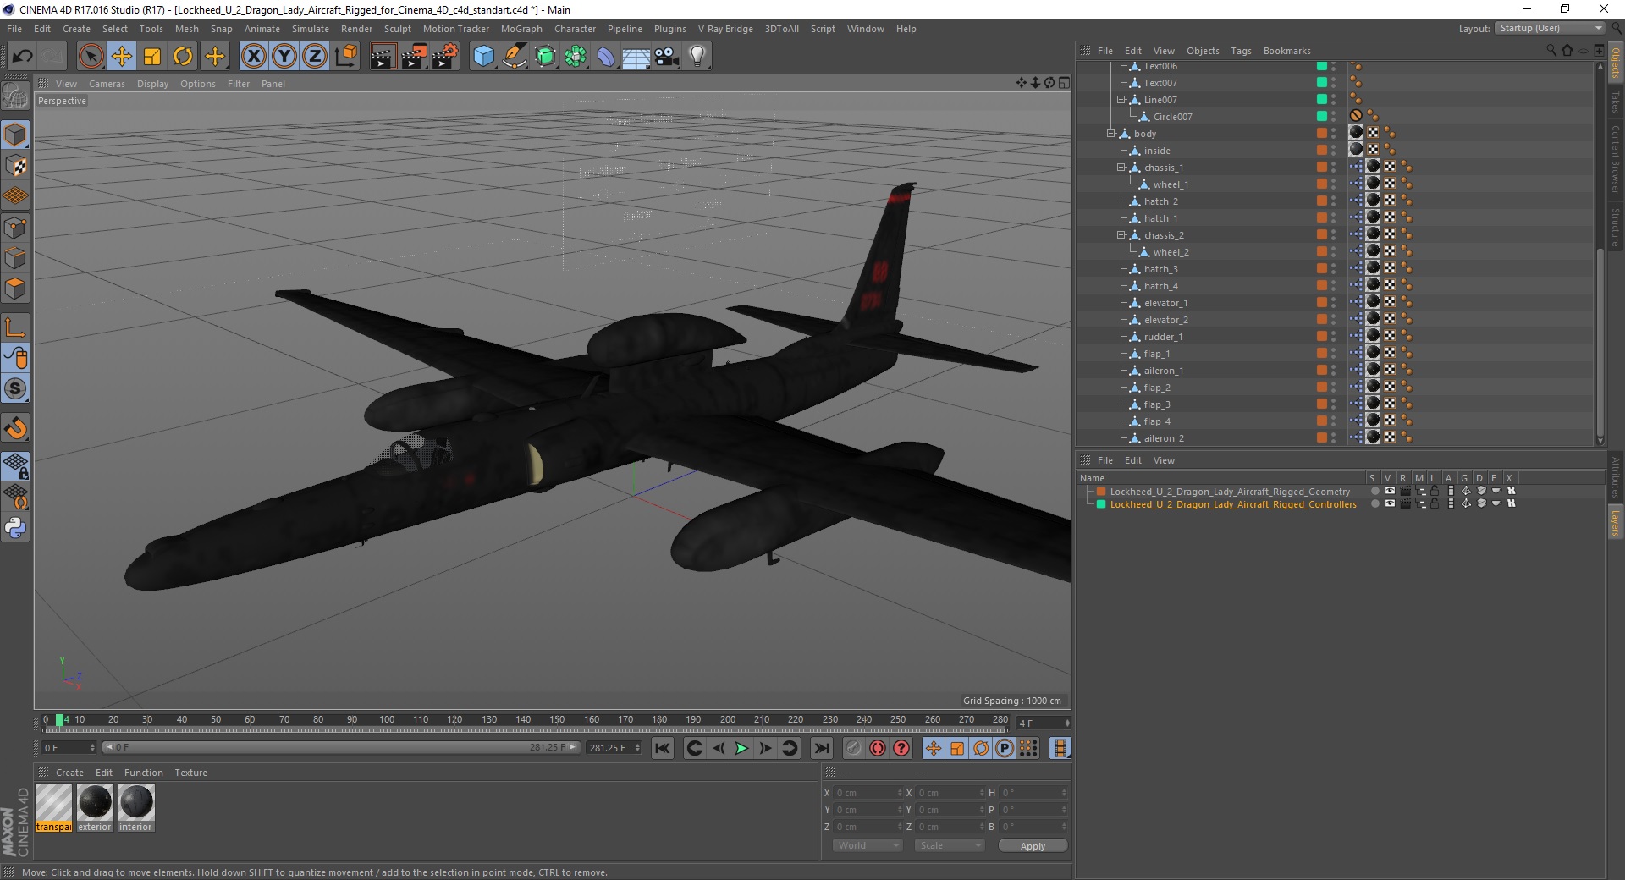Toggle Controllers layer lock icon

pos(1435,503)
